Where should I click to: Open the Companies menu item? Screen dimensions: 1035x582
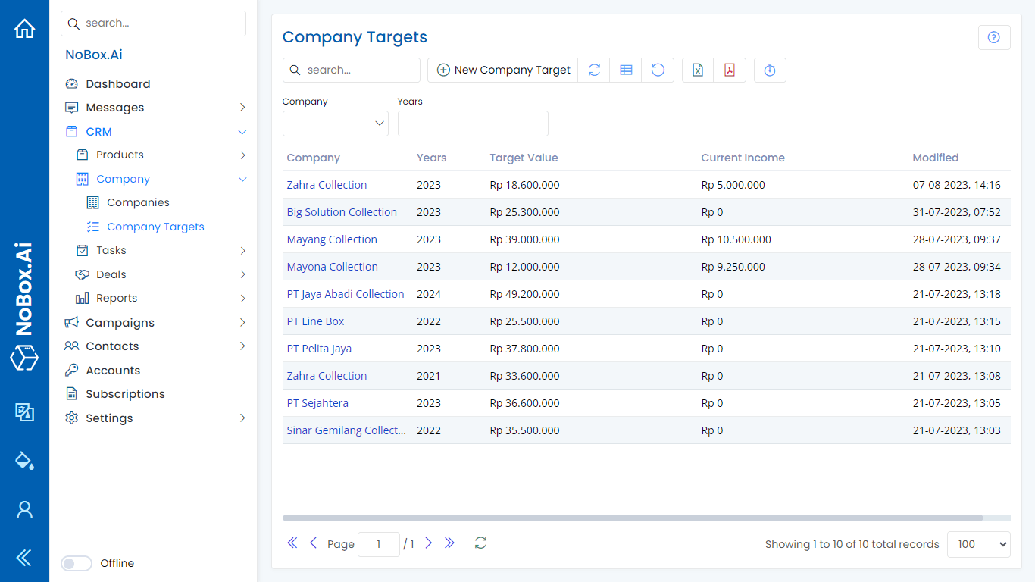pos(138,202)
